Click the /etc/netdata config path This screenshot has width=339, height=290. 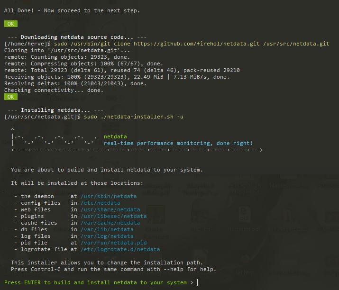101,203
